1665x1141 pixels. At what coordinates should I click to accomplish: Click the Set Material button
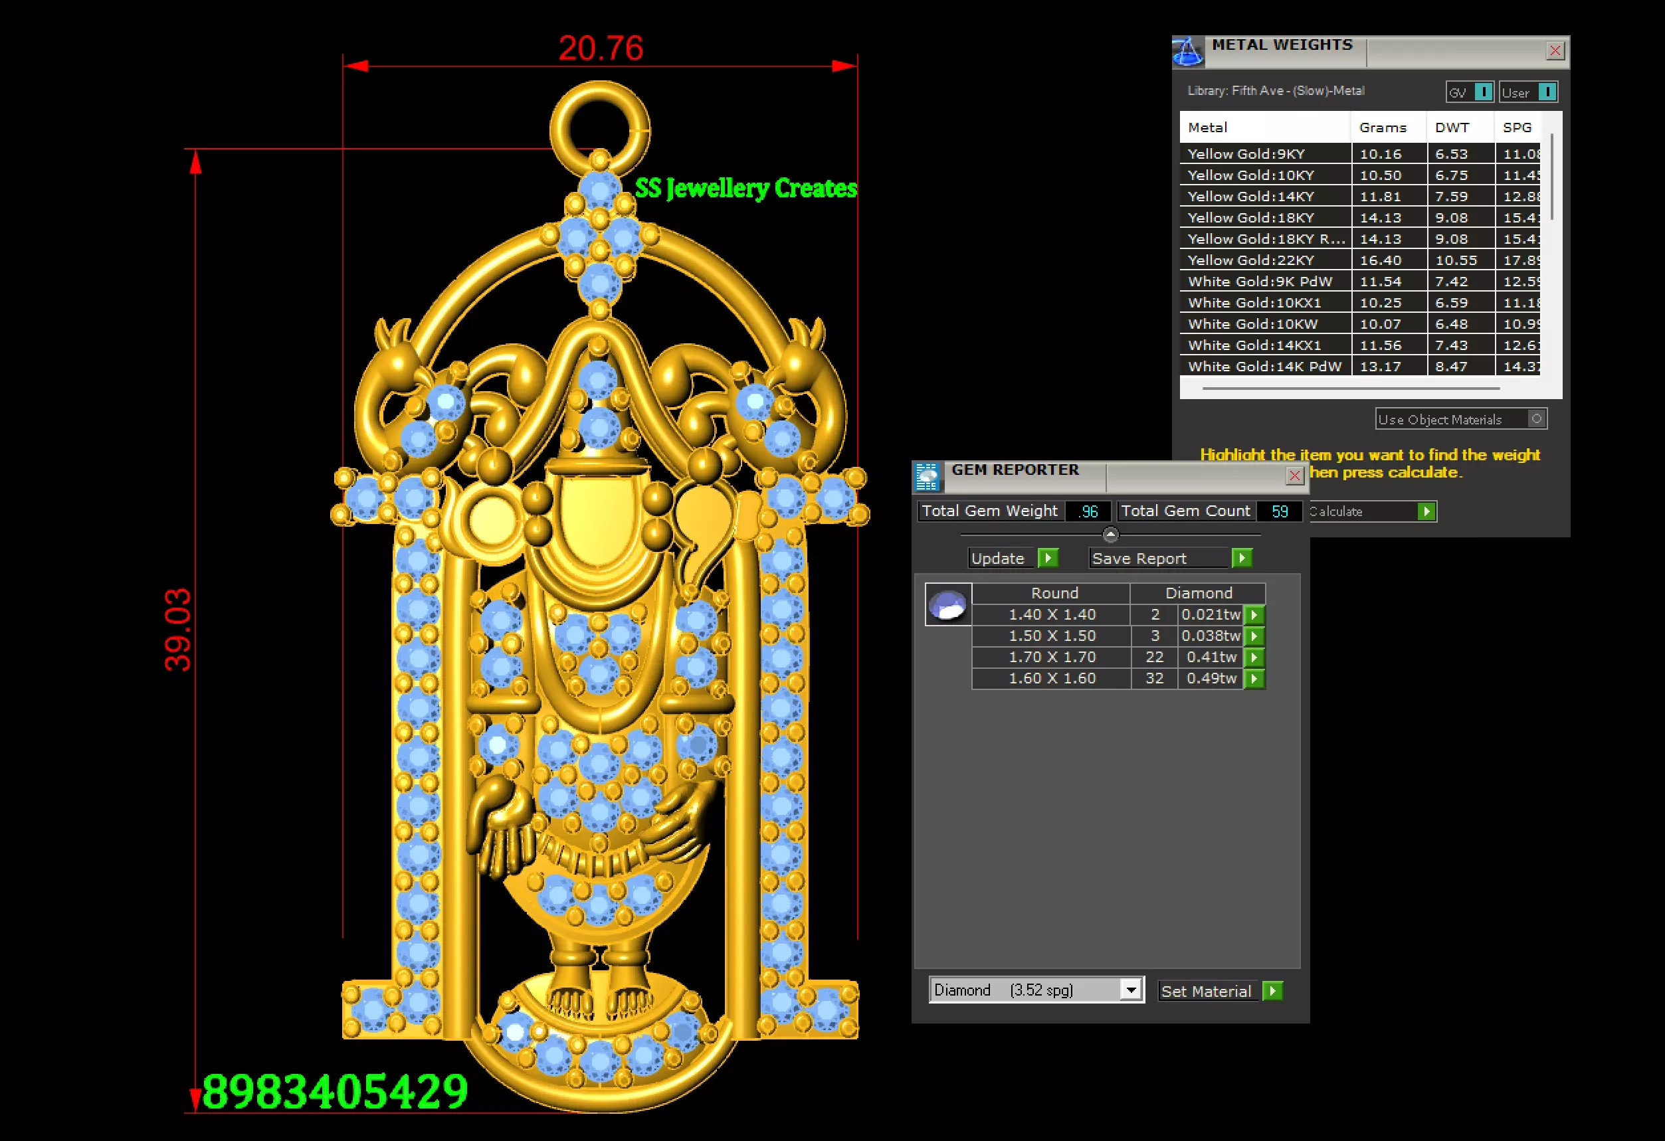tap(1209, 992)
